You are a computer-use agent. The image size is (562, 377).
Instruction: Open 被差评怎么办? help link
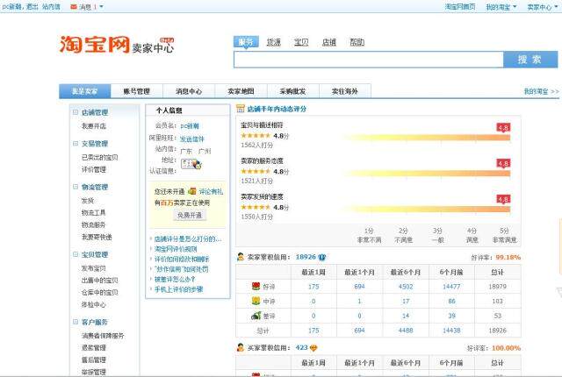tap(175, 279)
